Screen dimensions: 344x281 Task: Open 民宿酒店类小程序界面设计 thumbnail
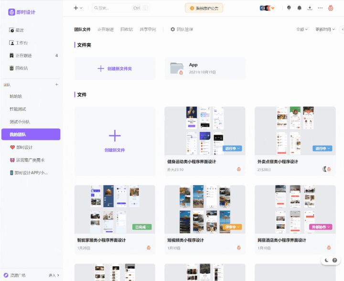(295, 209)
